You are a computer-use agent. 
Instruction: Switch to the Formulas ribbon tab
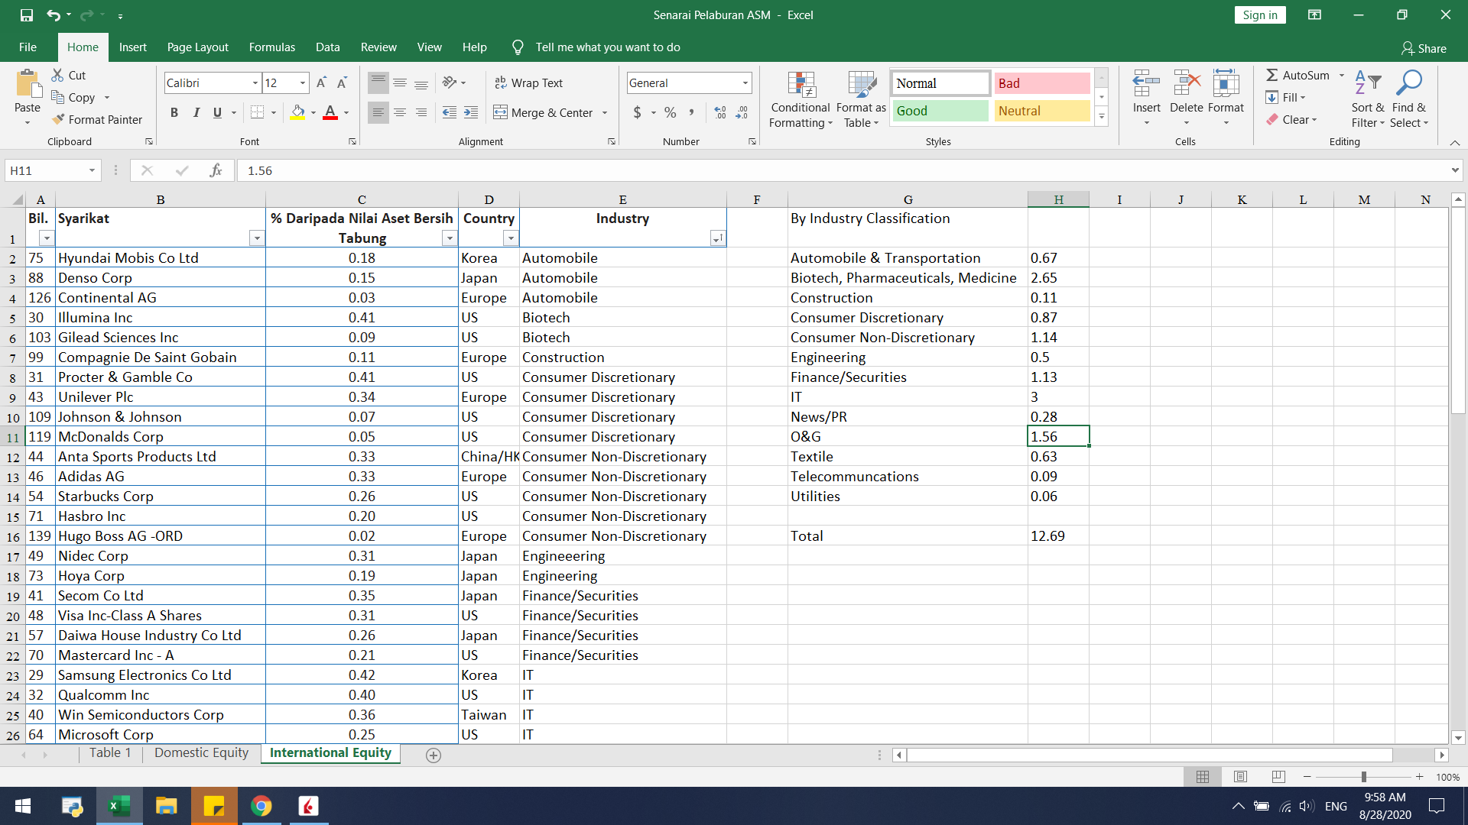click(271, 47)
